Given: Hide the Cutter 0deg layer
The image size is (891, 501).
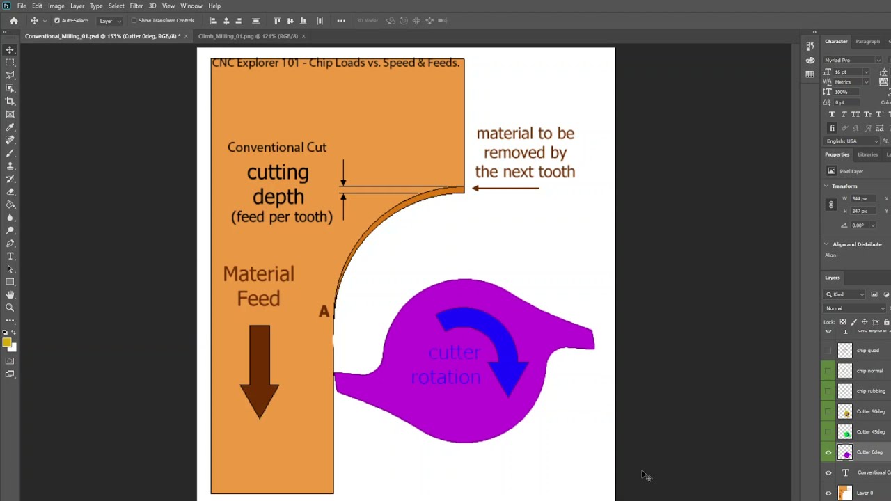Looking at the screenshot, I should 828,453.
